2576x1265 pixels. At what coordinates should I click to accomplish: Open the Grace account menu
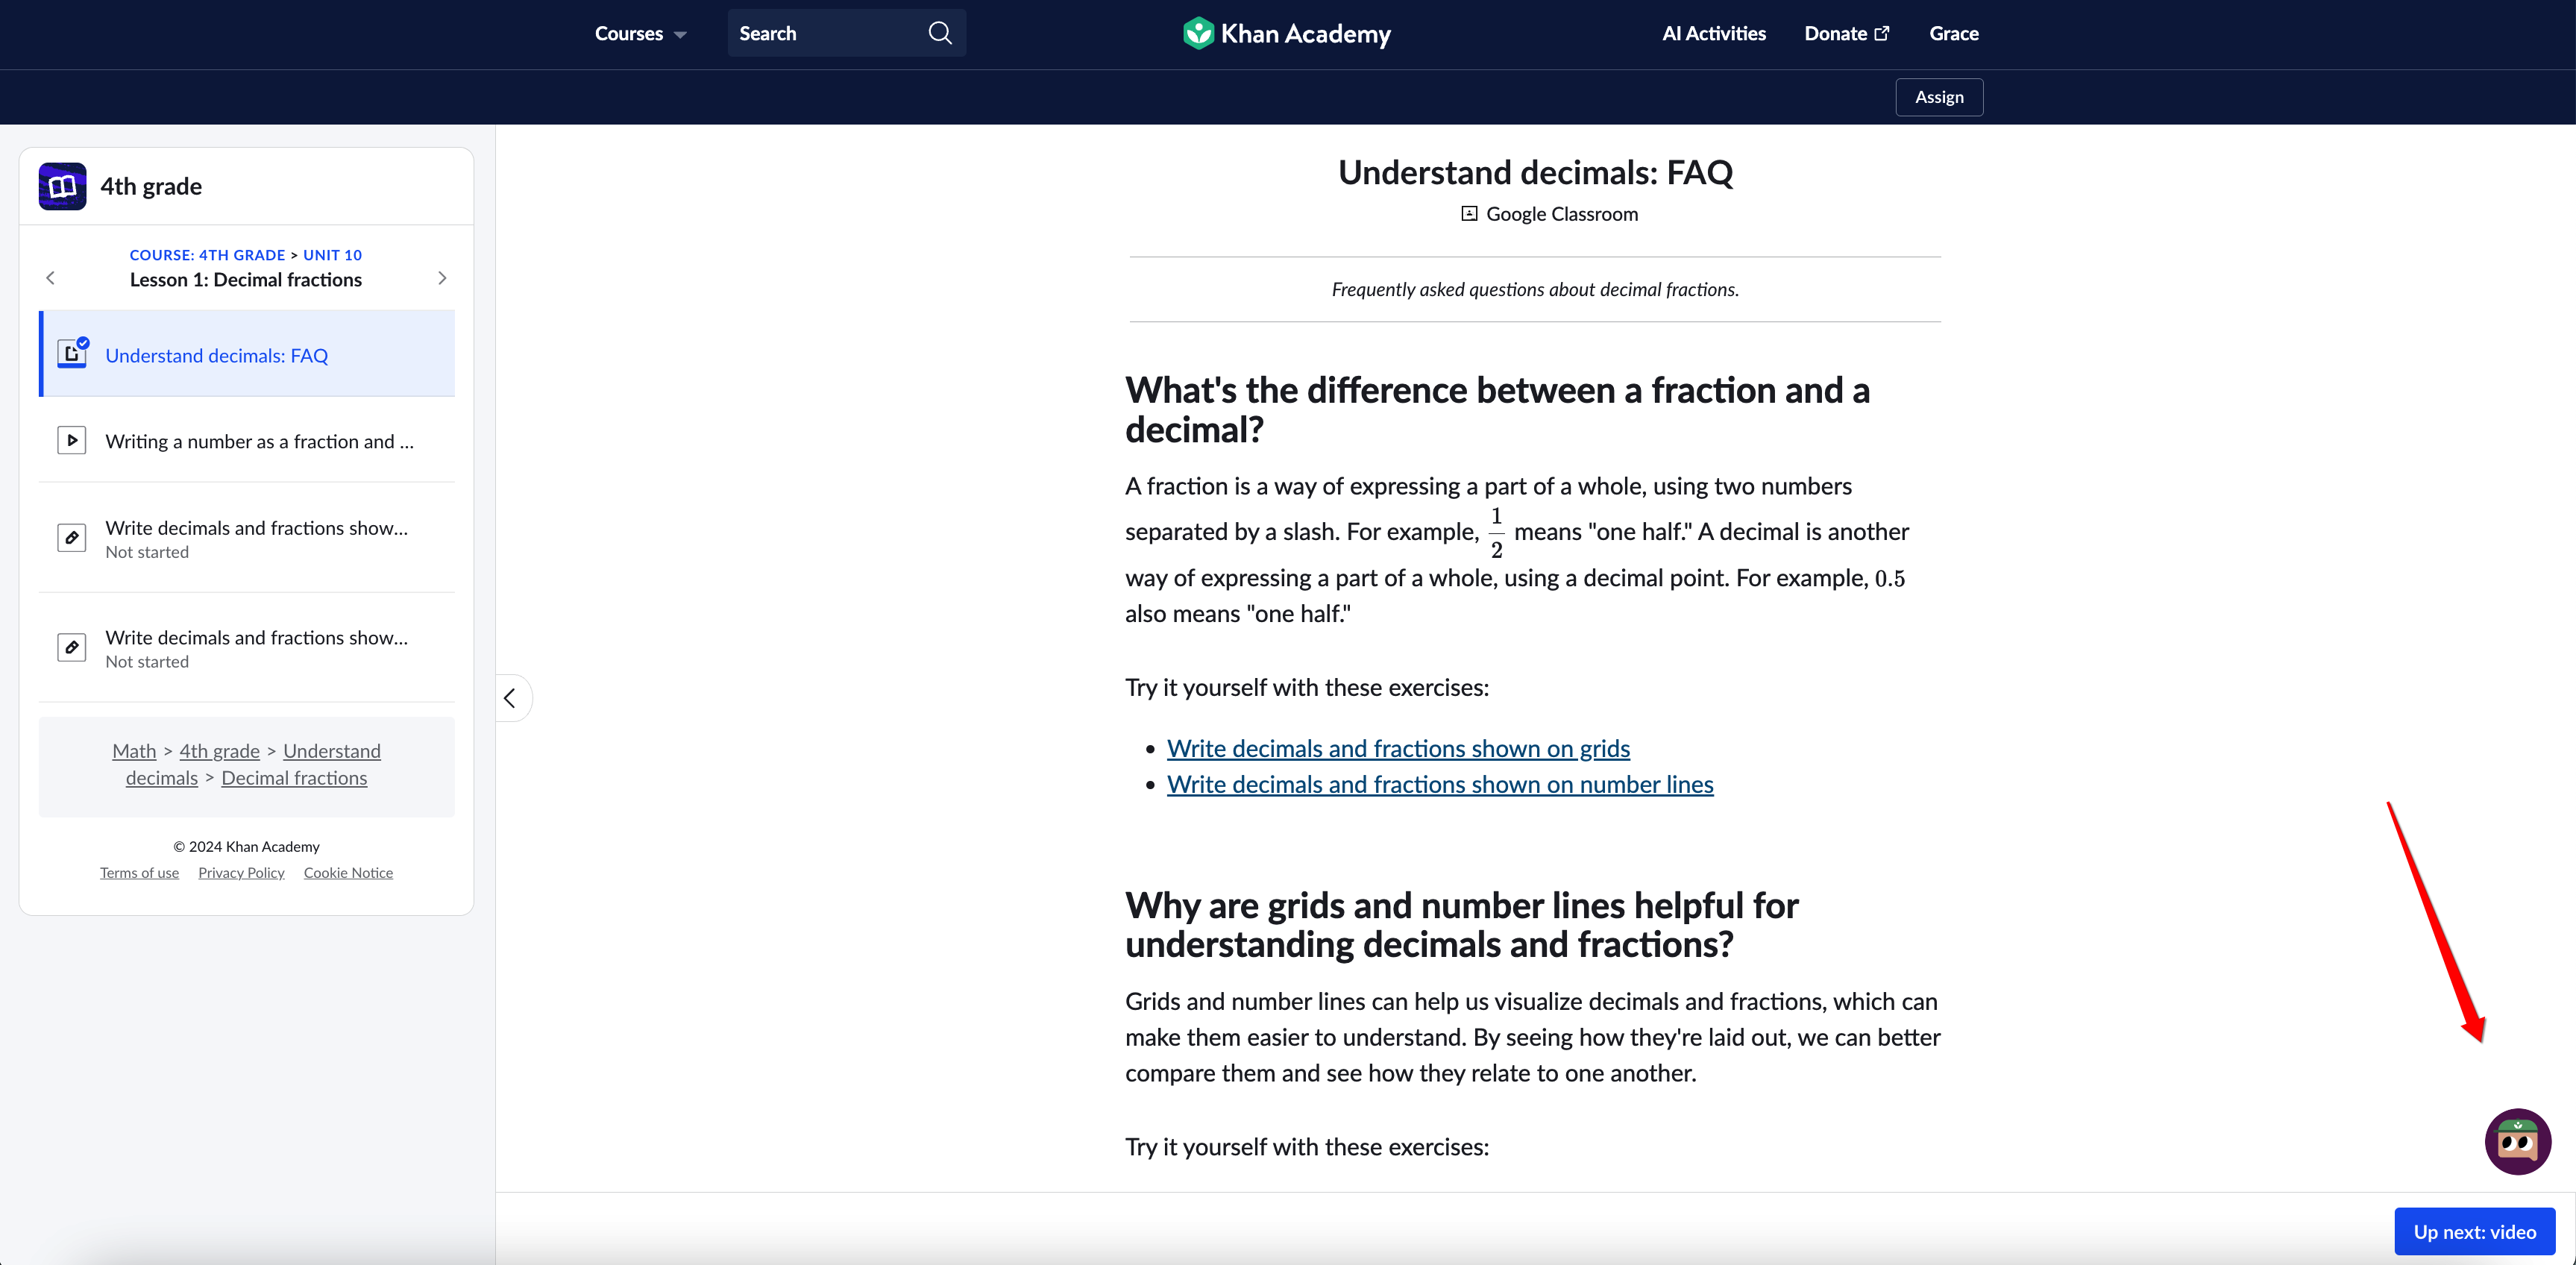[x=1953, y=32]
